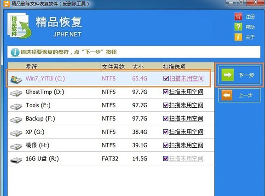Click the NTFS cell in GhostTmp row
The image size is (265, 196).
109,92
